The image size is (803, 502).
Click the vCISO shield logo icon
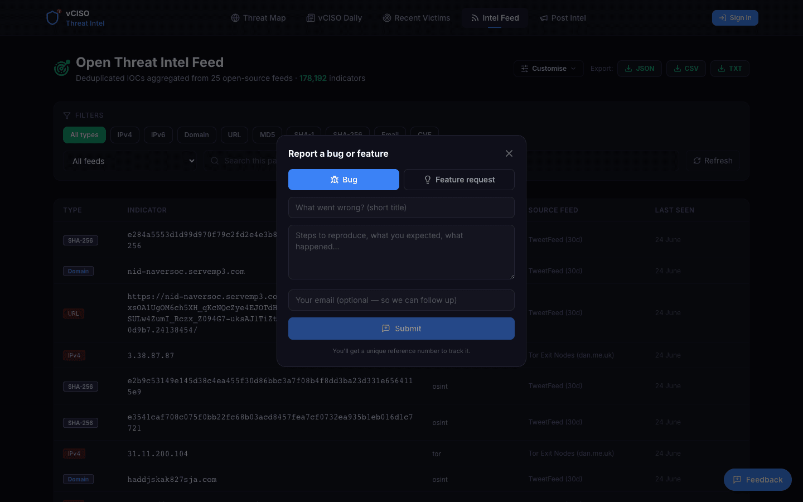tap(53, 18)
